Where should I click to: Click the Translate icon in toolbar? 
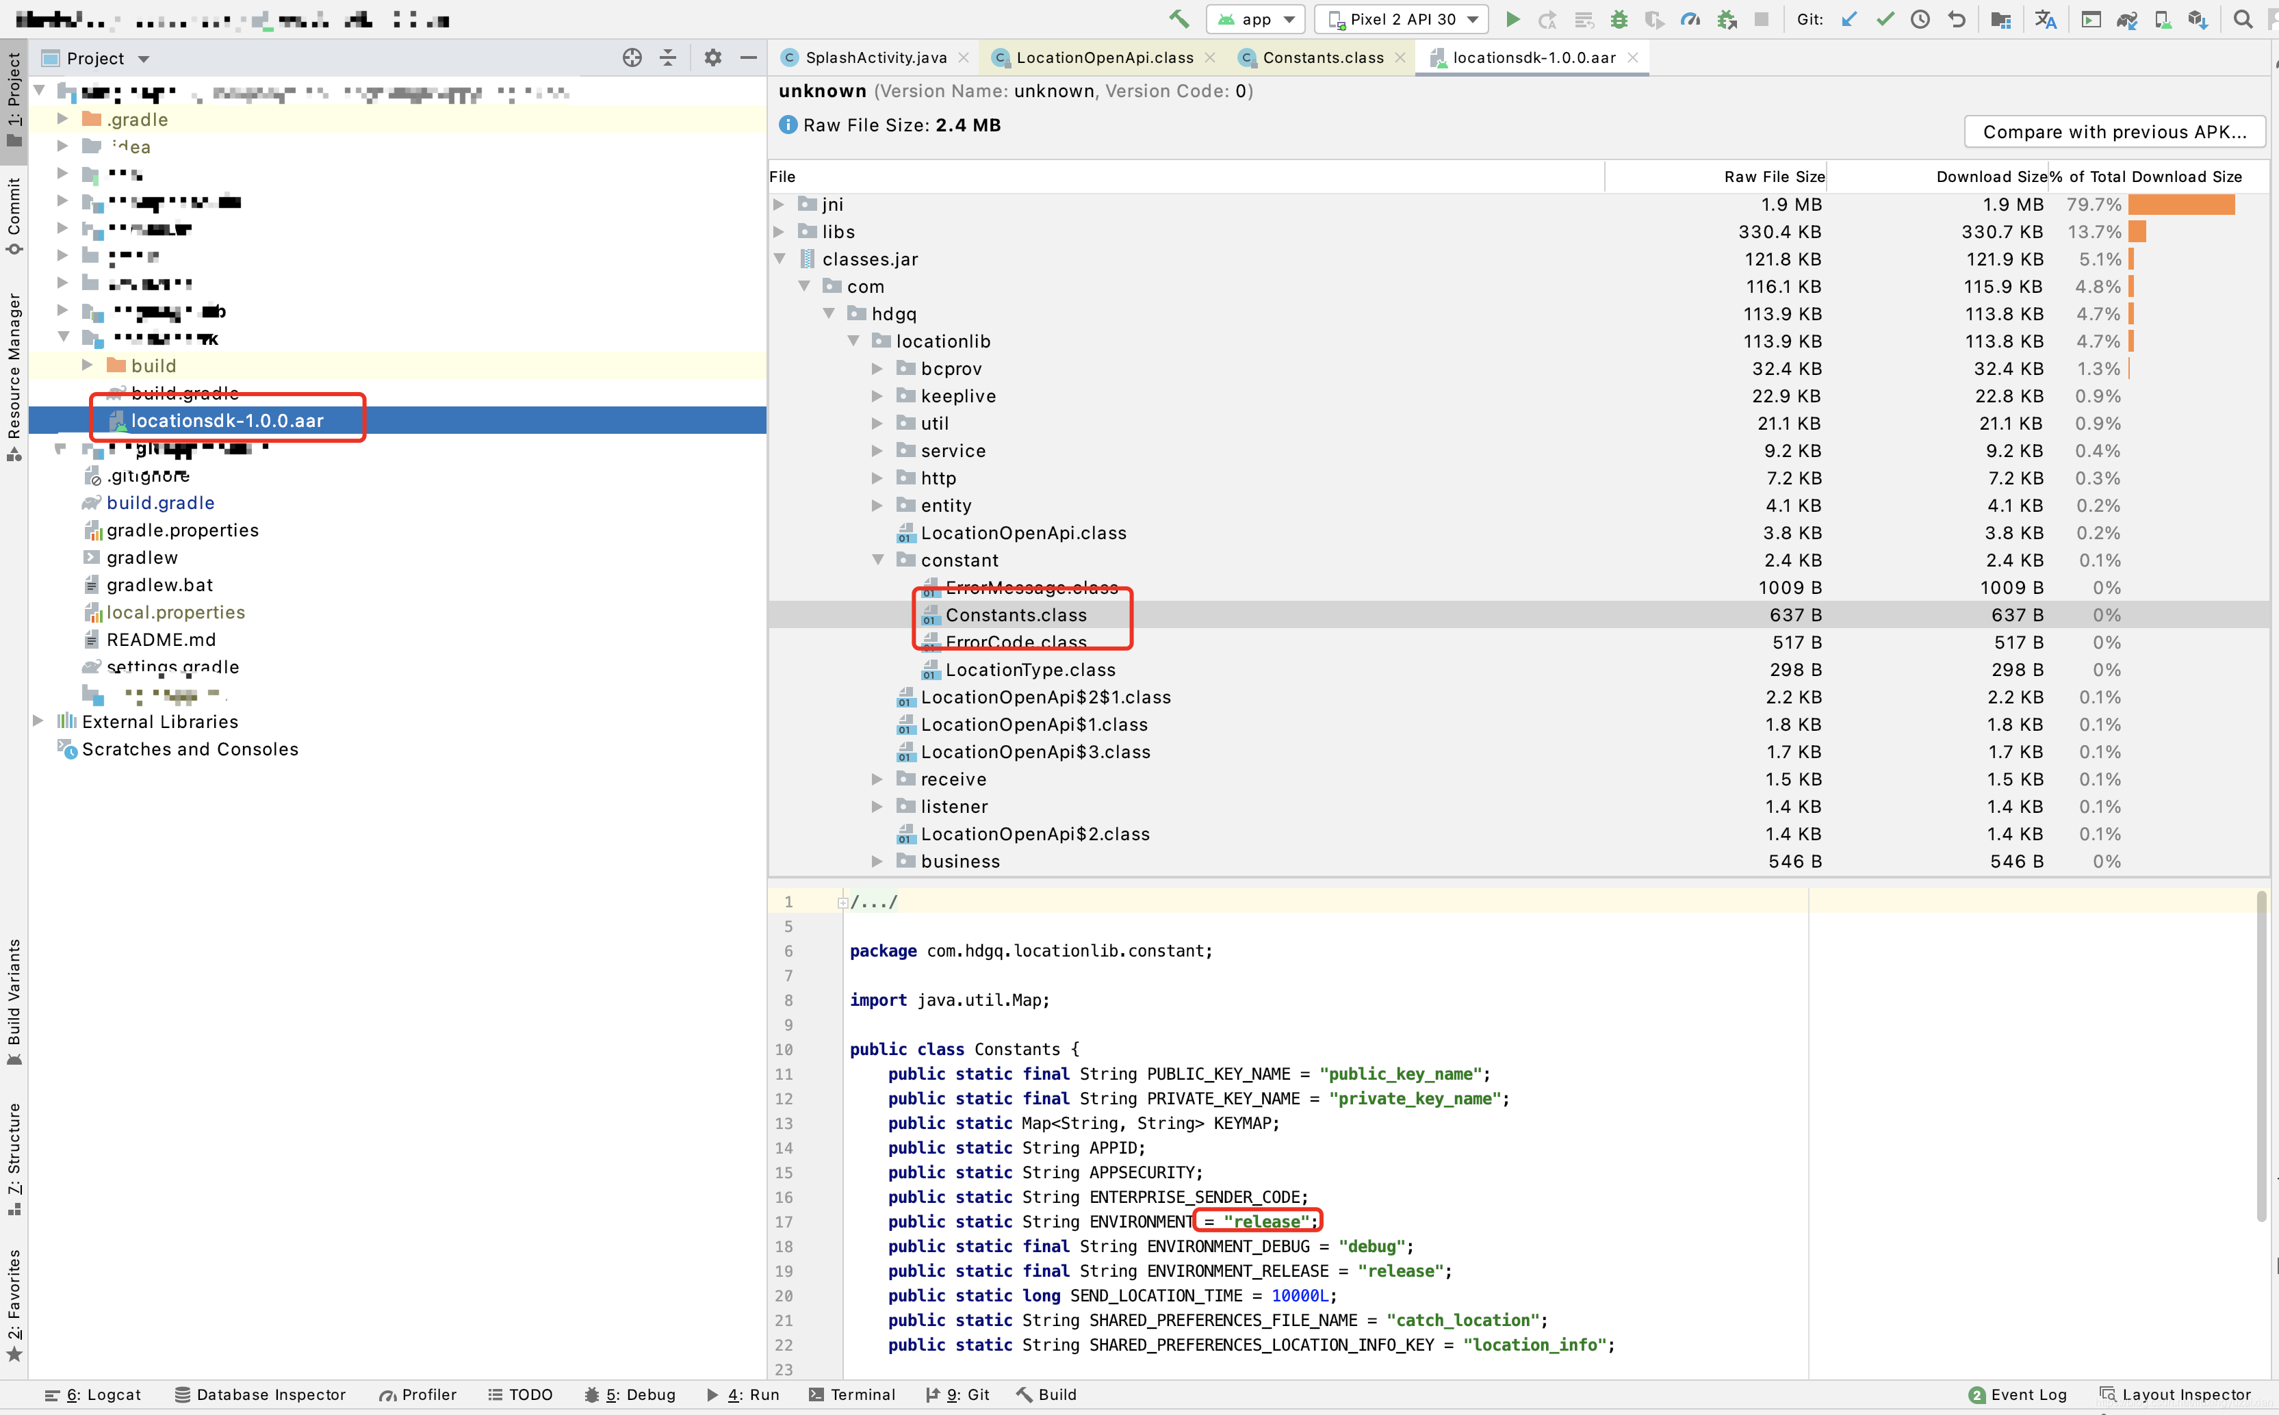[x=2046, y=18]
